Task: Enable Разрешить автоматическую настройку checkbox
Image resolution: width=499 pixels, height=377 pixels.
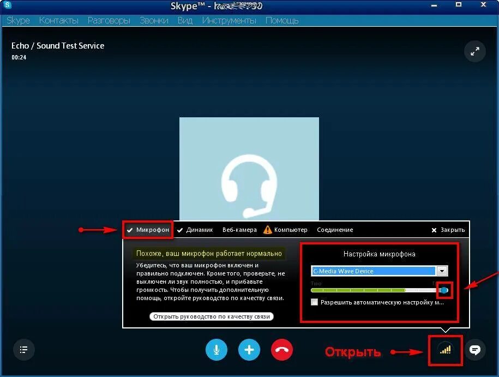Action: (x=314, y=302)
